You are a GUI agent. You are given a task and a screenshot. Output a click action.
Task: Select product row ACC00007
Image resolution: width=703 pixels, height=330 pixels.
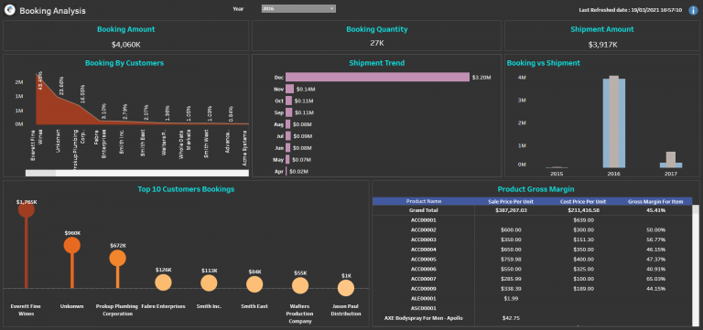tap(423, 279)
